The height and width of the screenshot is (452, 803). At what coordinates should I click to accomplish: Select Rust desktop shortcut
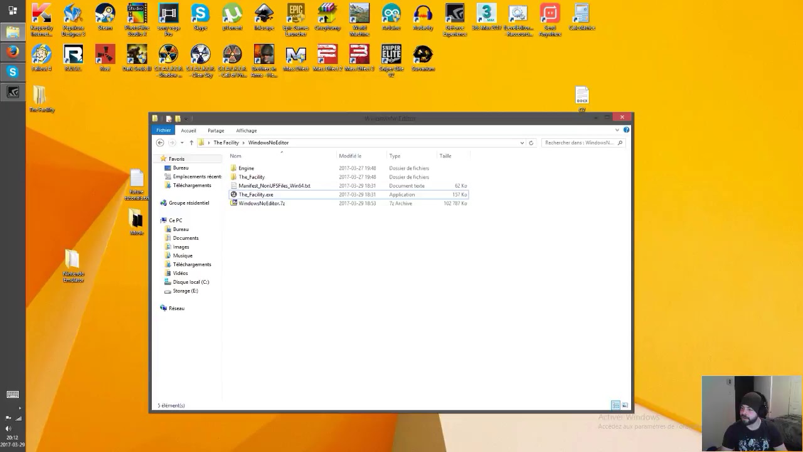105,58
